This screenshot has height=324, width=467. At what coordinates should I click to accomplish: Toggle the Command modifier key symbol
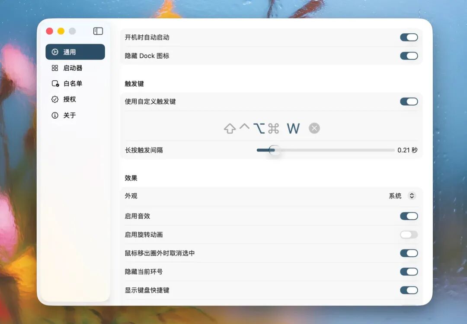273,129
